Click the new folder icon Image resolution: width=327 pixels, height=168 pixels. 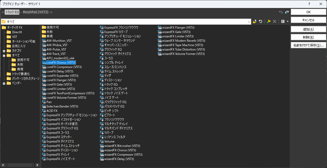pyautogui.click(x=269, y=21)
